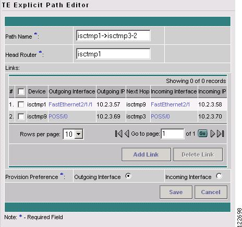Select Outgoing Interface provision preference

pyautogui.click(x=128, y=176)
